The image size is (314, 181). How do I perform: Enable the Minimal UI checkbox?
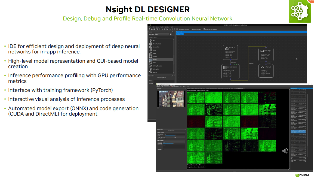[x=165, y=139]
